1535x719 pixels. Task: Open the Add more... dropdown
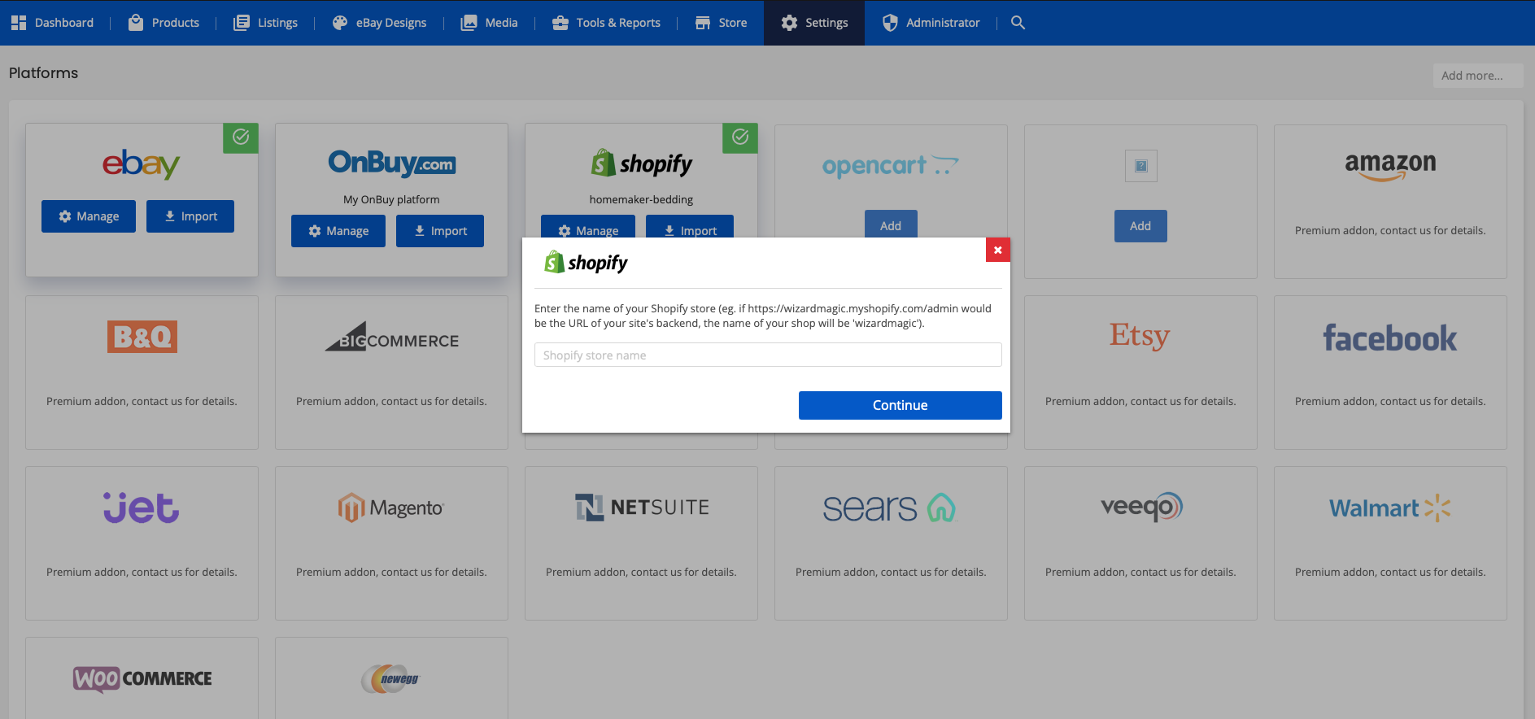(1477, 76)
